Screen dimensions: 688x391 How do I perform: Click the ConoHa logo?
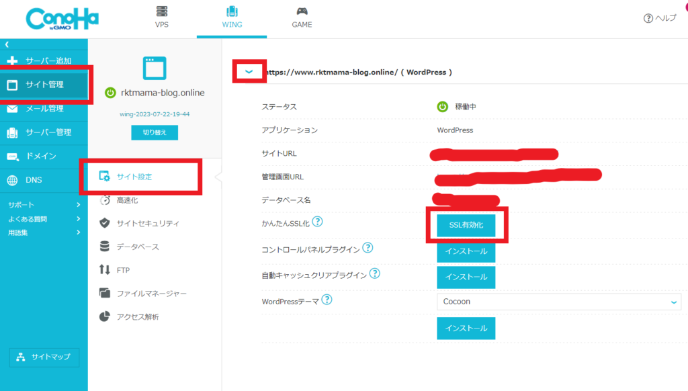pyautogui.click(x=62, y=19)
